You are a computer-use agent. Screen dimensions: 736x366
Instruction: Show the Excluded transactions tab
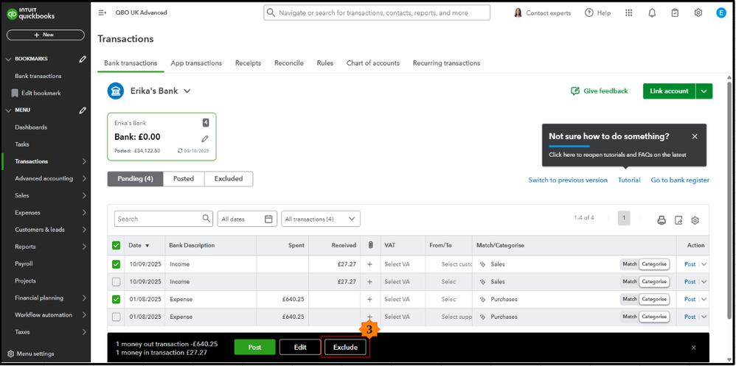click(229, 179)
